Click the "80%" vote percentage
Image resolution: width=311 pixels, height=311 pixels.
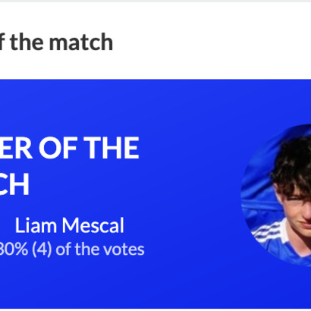(x=14, y=249)
